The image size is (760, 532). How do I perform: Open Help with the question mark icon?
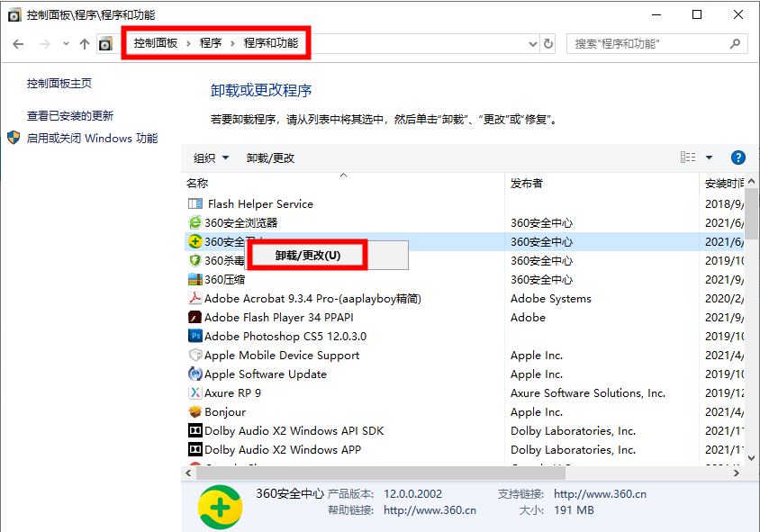click(737, 158)
